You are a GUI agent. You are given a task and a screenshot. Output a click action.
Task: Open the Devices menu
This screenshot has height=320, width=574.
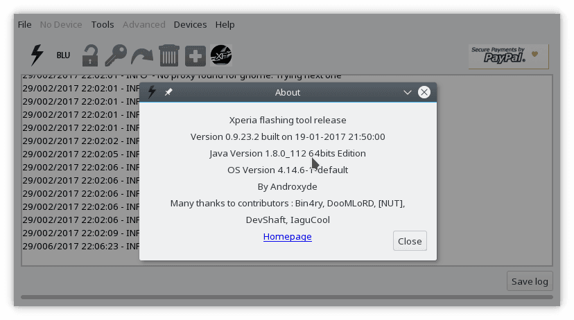click(190, 24)
